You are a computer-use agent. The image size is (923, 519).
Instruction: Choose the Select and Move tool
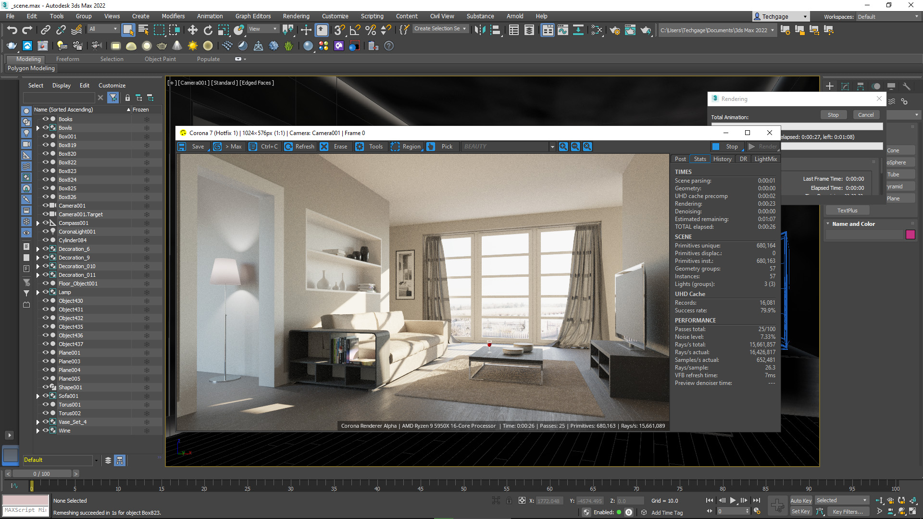[x=192, y=30]
